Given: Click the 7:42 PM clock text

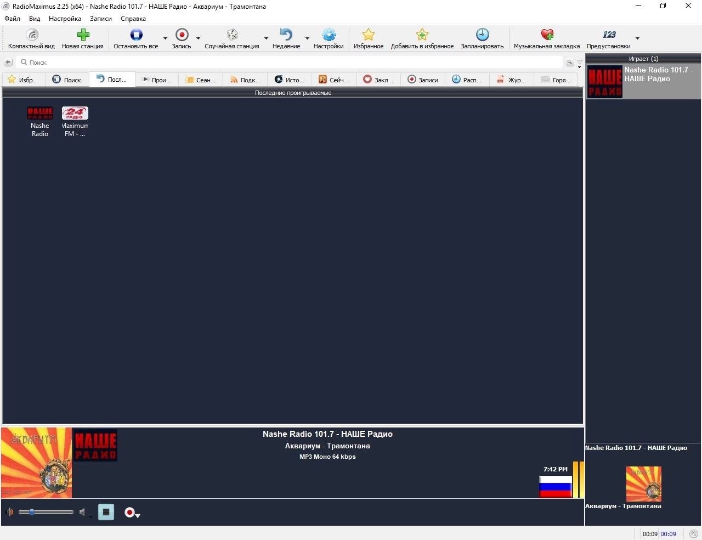Looking at the screenshot, I should click(x=556, y=469).
